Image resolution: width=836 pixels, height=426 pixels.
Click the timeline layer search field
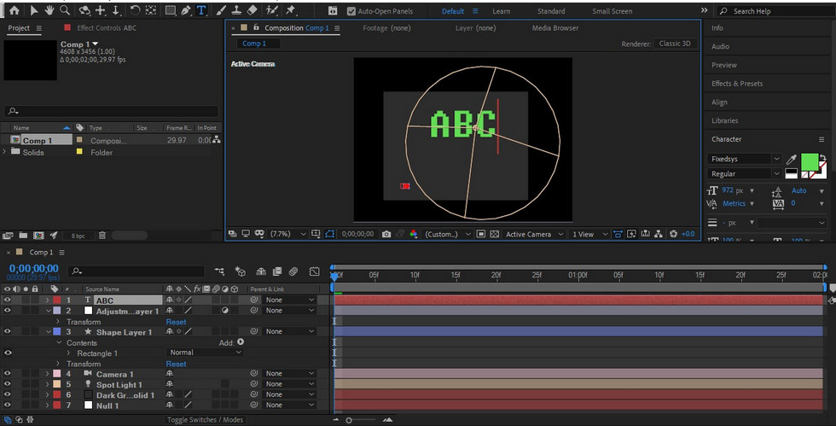(x=137, y=271)
